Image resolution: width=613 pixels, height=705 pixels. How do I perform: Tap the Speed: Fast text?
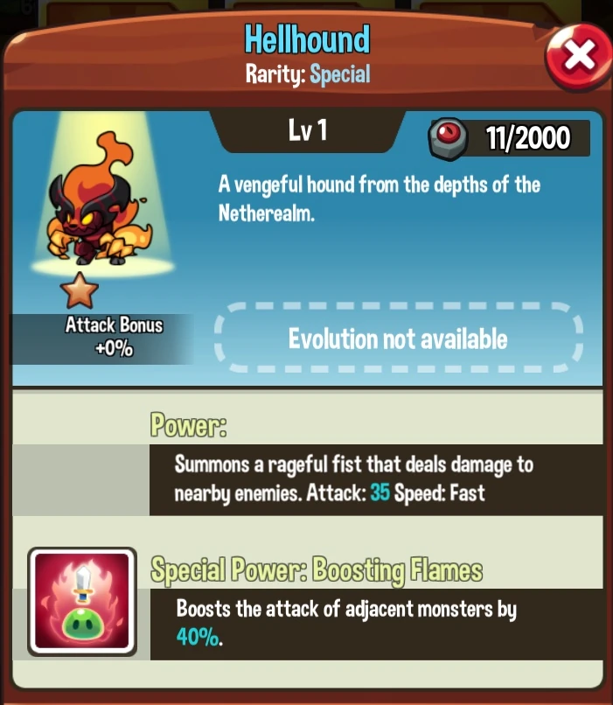[440, 492]
